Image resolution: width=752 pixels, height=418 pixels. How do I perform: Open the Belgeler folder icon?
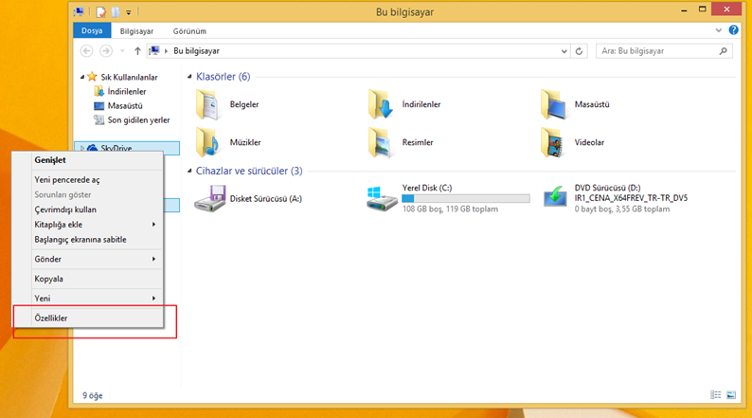point(207,104)
